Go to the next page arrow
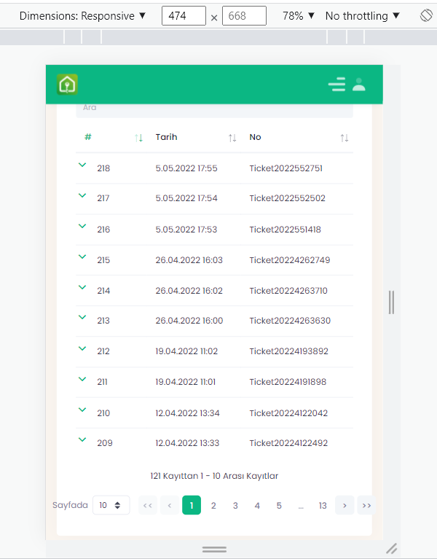 [345, 505]
